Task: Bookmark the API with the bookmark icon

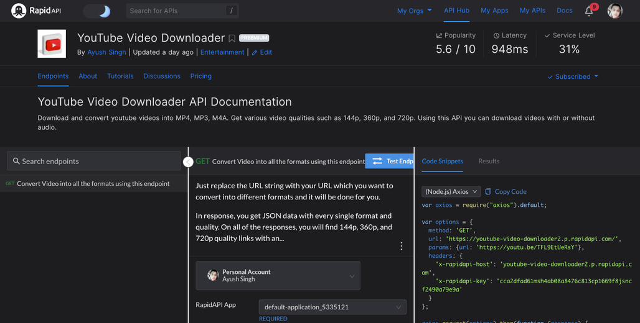Action: pyautogui.click(x=232, y=39)
